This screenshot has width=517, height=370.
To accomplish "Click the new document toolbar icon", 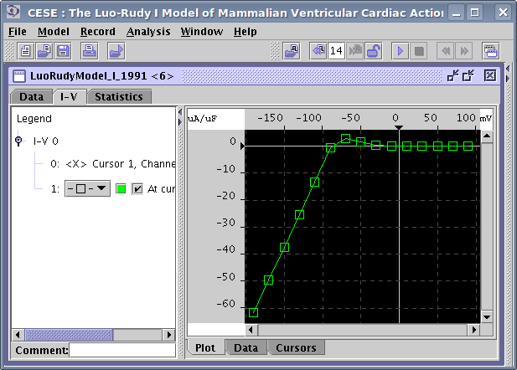I will coord(26,51).
